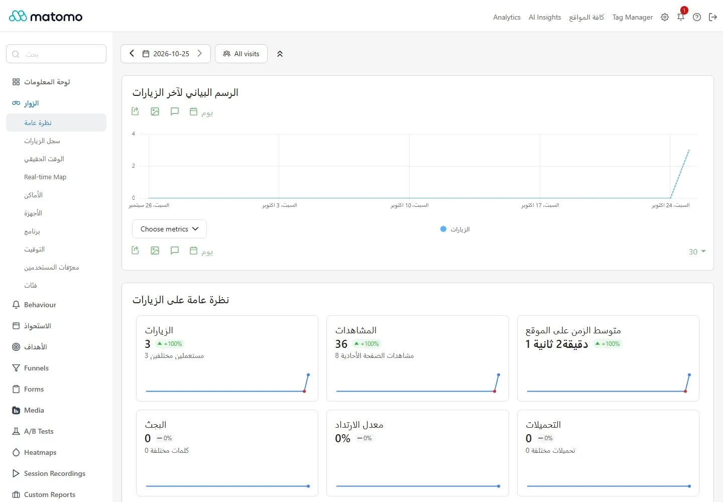The height and width of the screenshot is (502, 723).
Task: Go to next date with right arrow
Action: (199, 53)
